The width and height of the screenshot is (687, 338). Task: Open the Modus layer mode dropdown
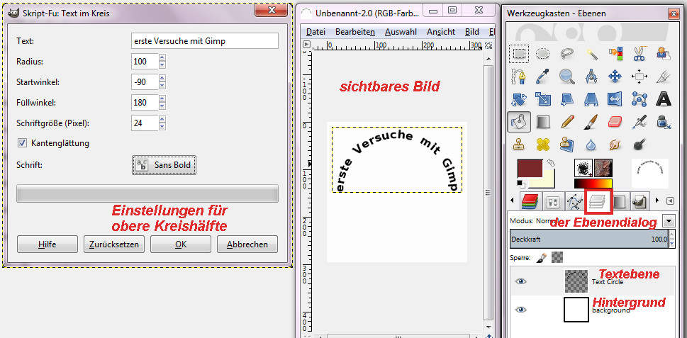(669, 220)
